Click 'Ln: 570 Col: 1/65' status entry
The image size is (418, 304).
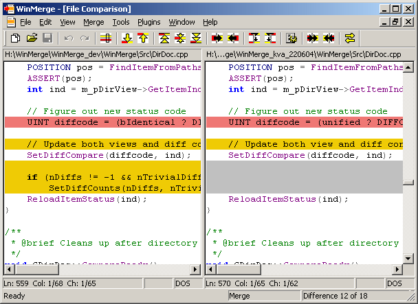pos(279,283)
